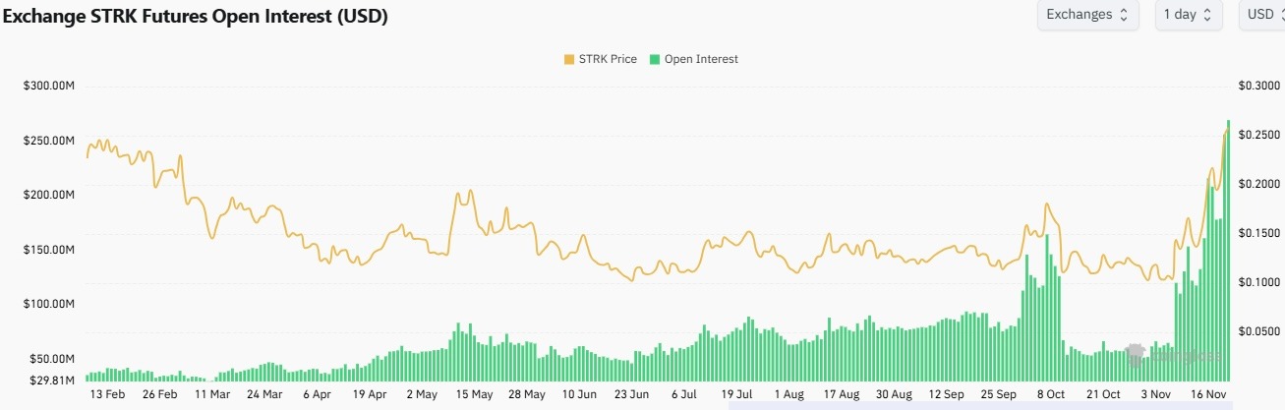
Task: Expand the 1 day interval selector
Action: point(1188,15)
